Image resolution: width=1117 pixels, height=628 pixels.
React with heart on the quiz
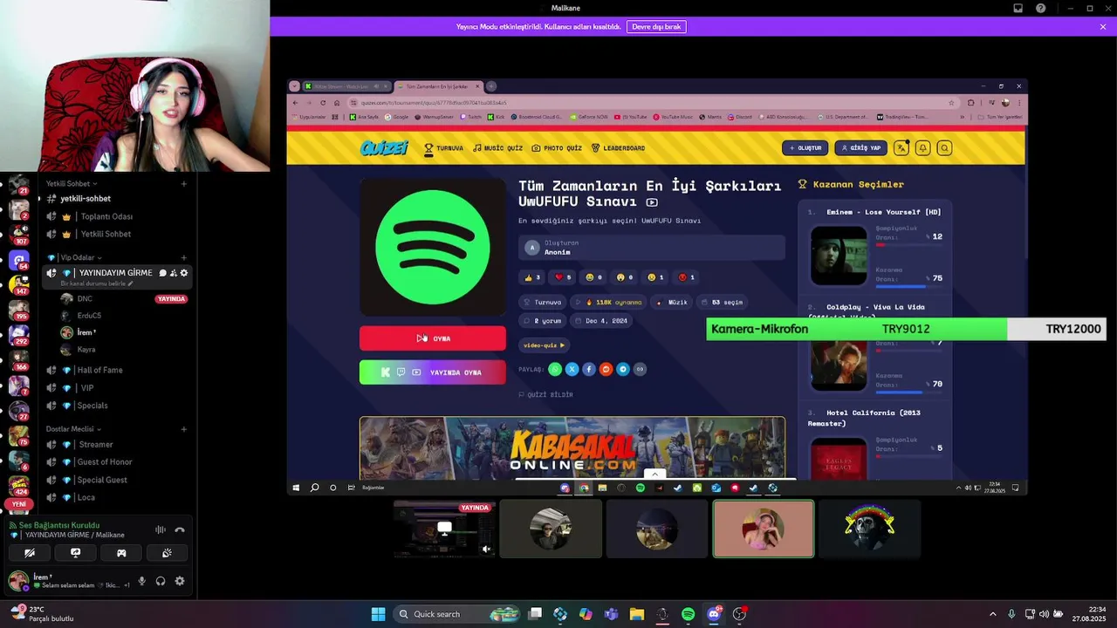click(564, 277)
